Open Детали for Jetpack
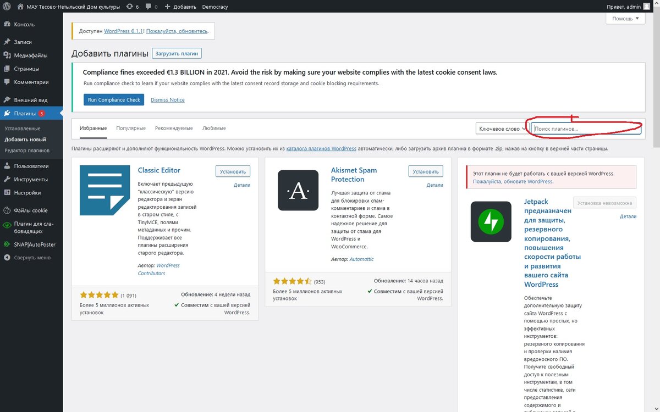The height and width of the screenshot is (412, 660). [x=628, y=216]
